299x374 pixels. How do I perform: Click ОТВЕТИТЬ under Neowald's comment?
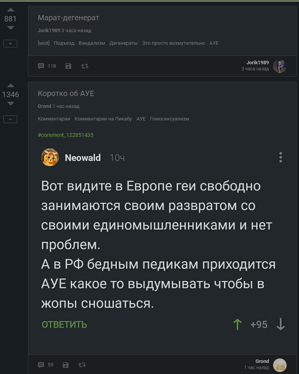pos(64,324)
